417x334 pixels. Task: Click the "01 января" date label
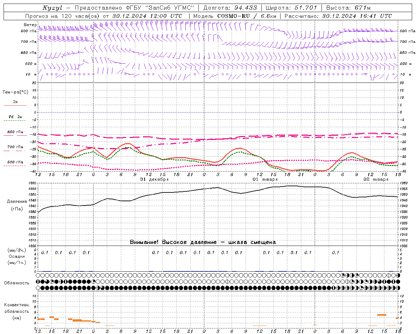tap(265, 179)
